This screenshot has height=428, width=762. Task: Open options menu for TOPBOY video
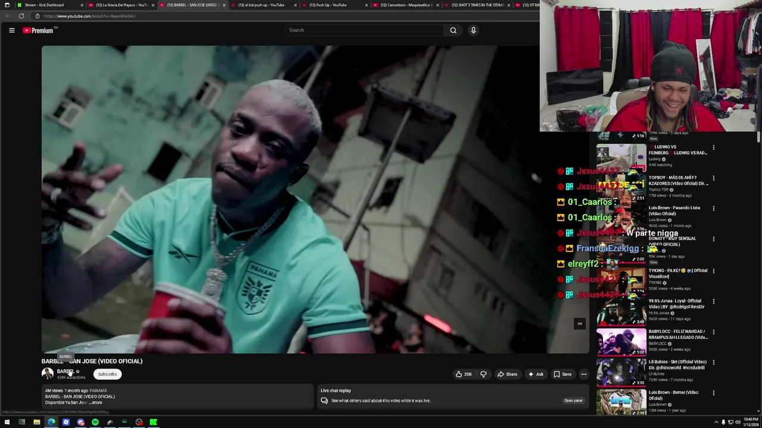pos(713,178)
